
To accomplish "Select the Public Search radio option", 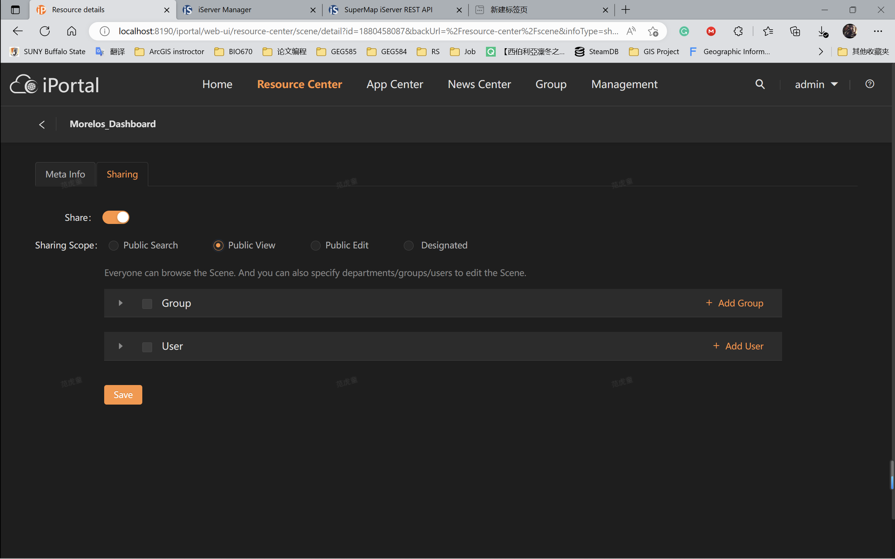I will click(x=114, y=246).
